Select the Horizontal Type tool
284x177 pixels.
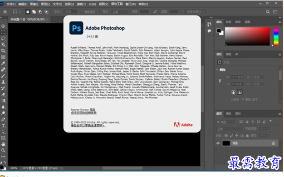coord(3,126)
